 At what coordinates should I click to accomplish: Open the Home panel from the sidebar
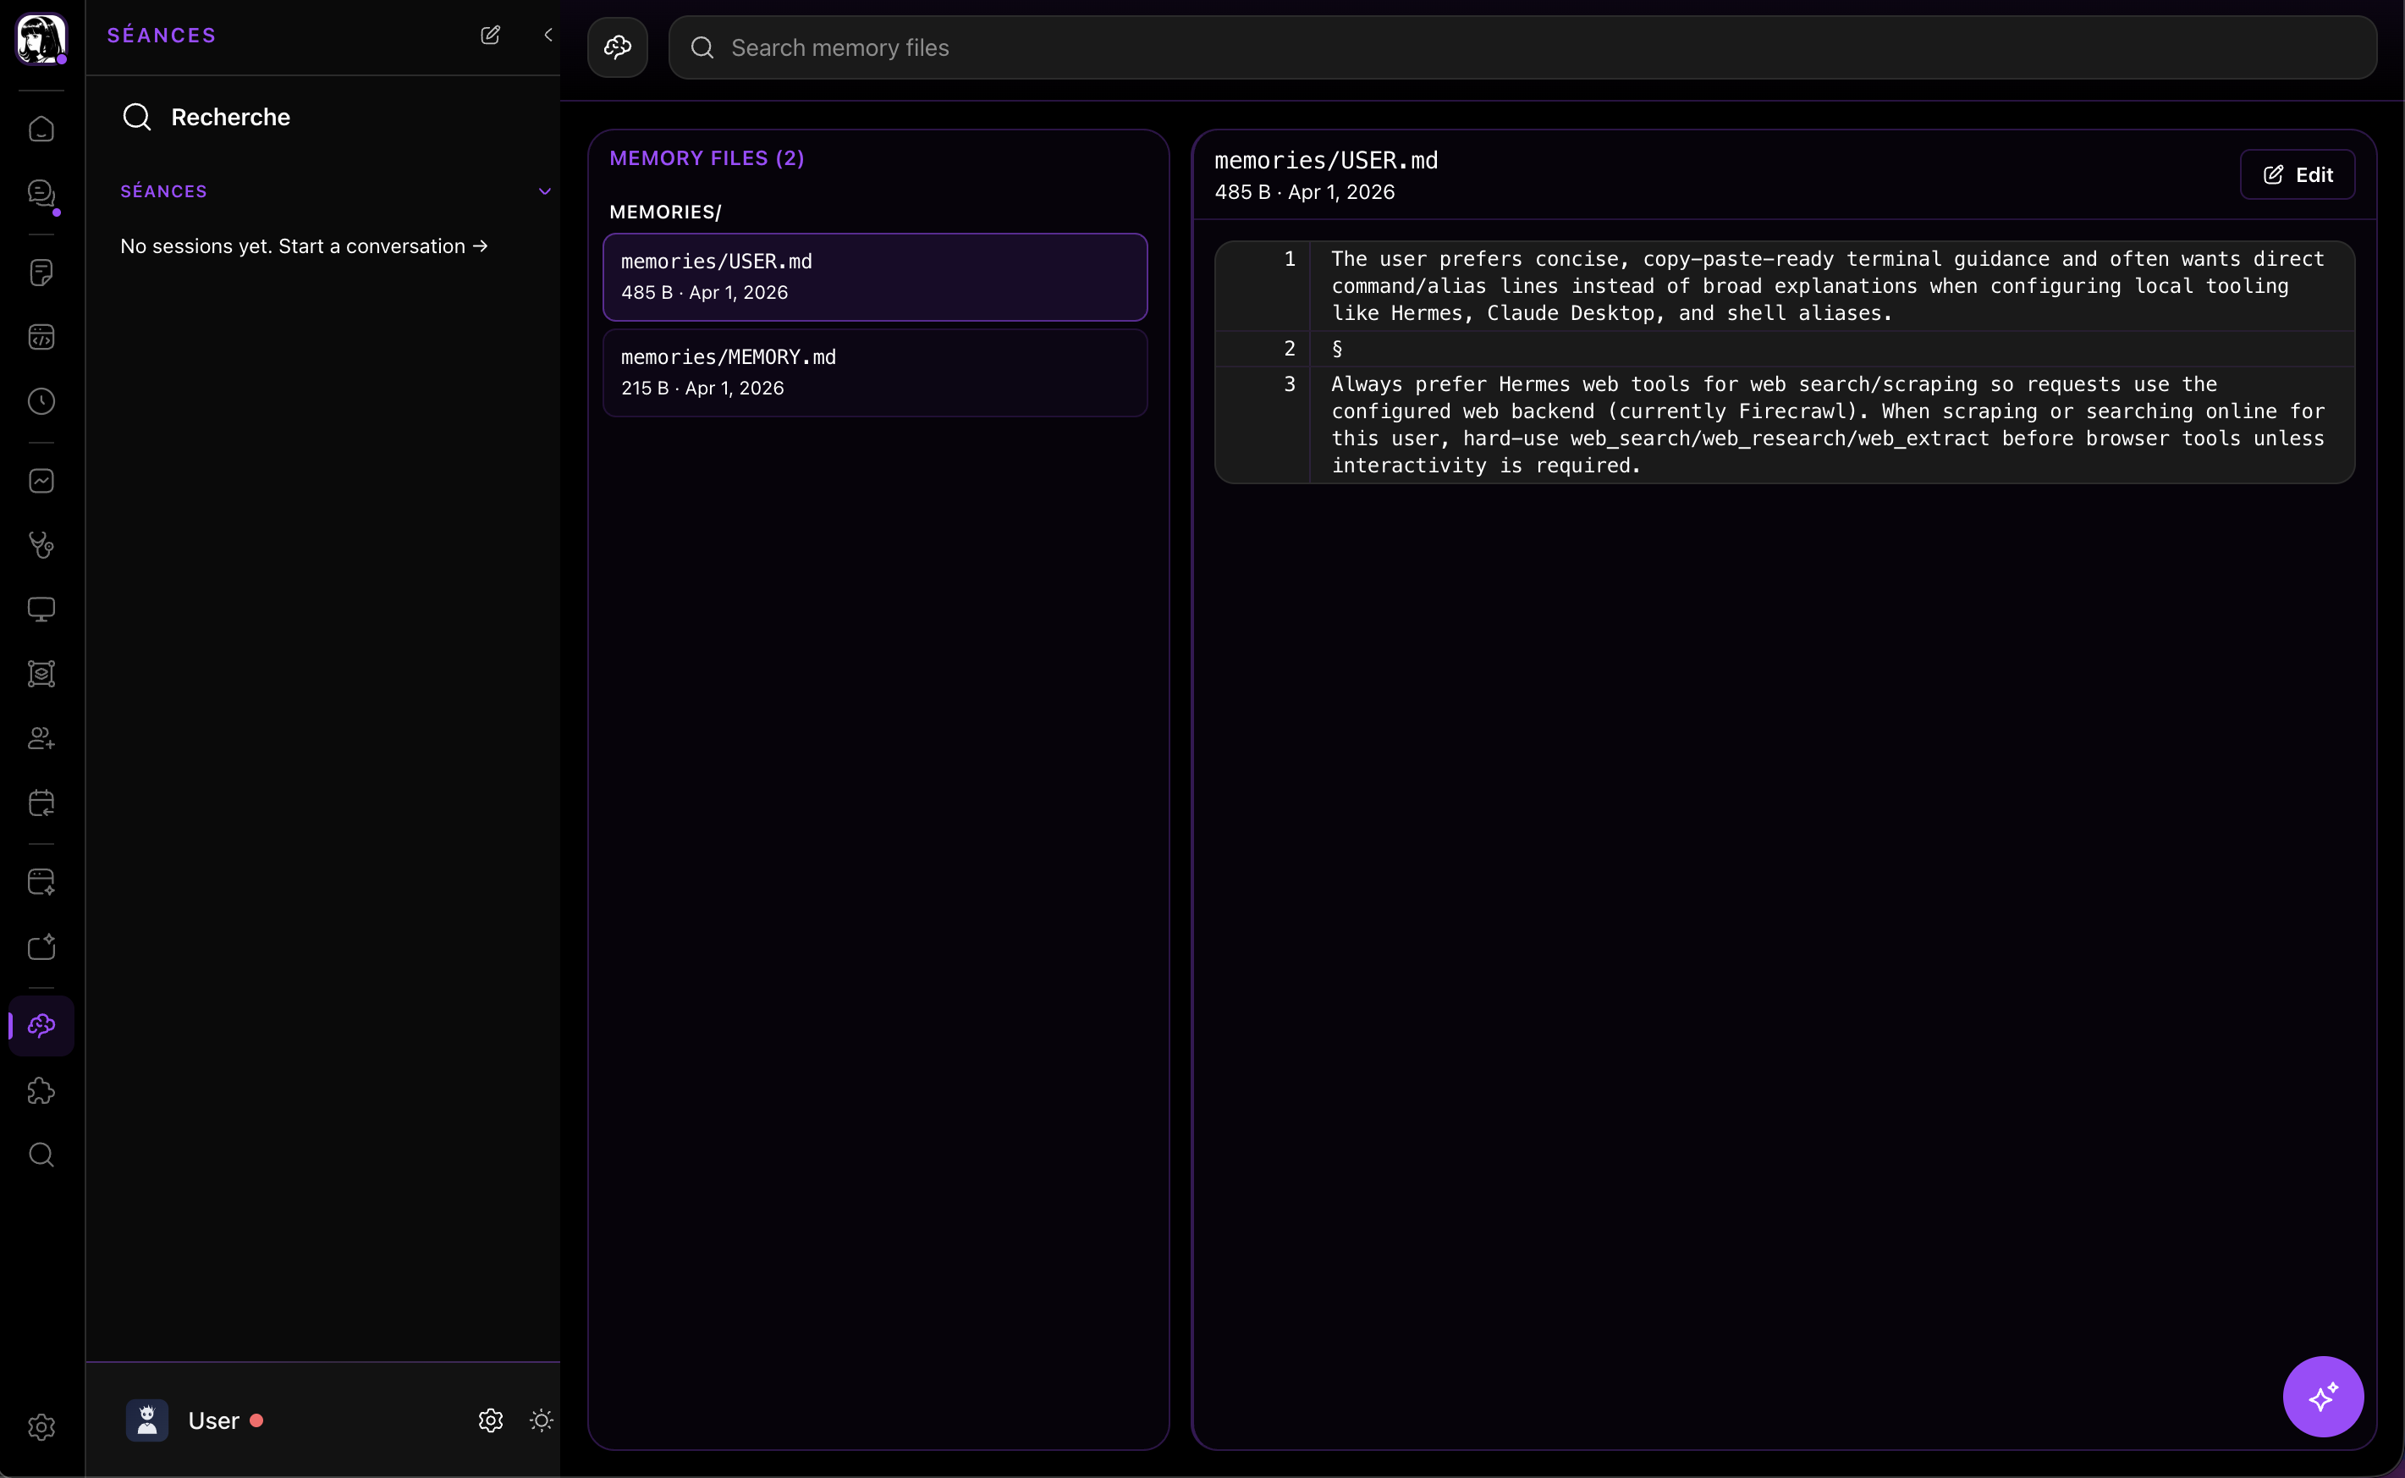click(x=41, y=128)
